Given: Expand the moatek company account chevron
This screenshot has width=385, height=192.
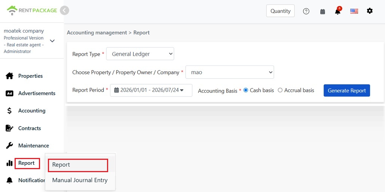Looking at the screenshot, I should 52,41.
